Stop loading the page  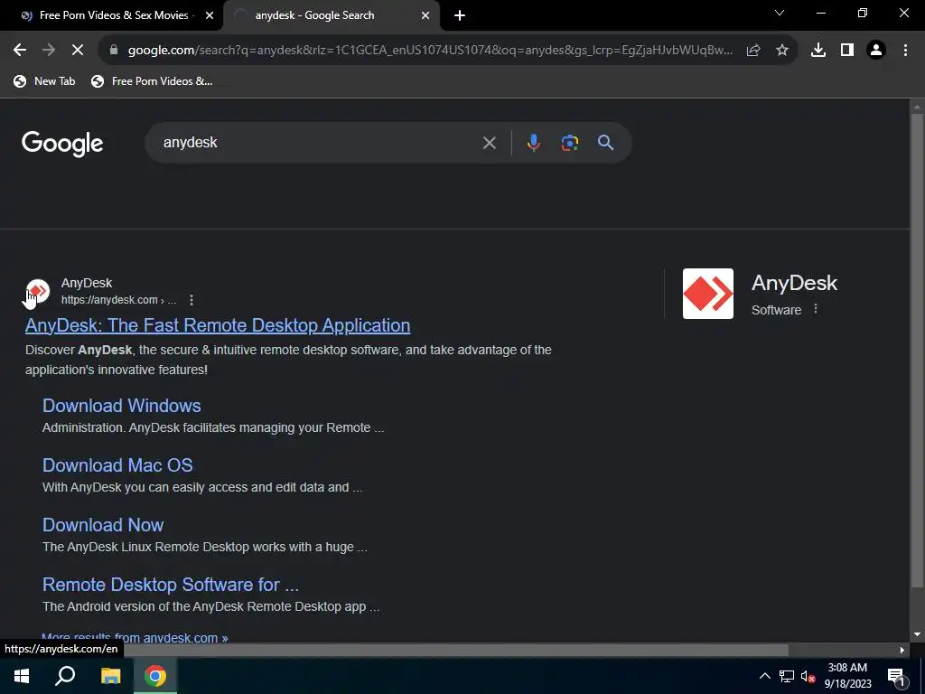point(78,51)
